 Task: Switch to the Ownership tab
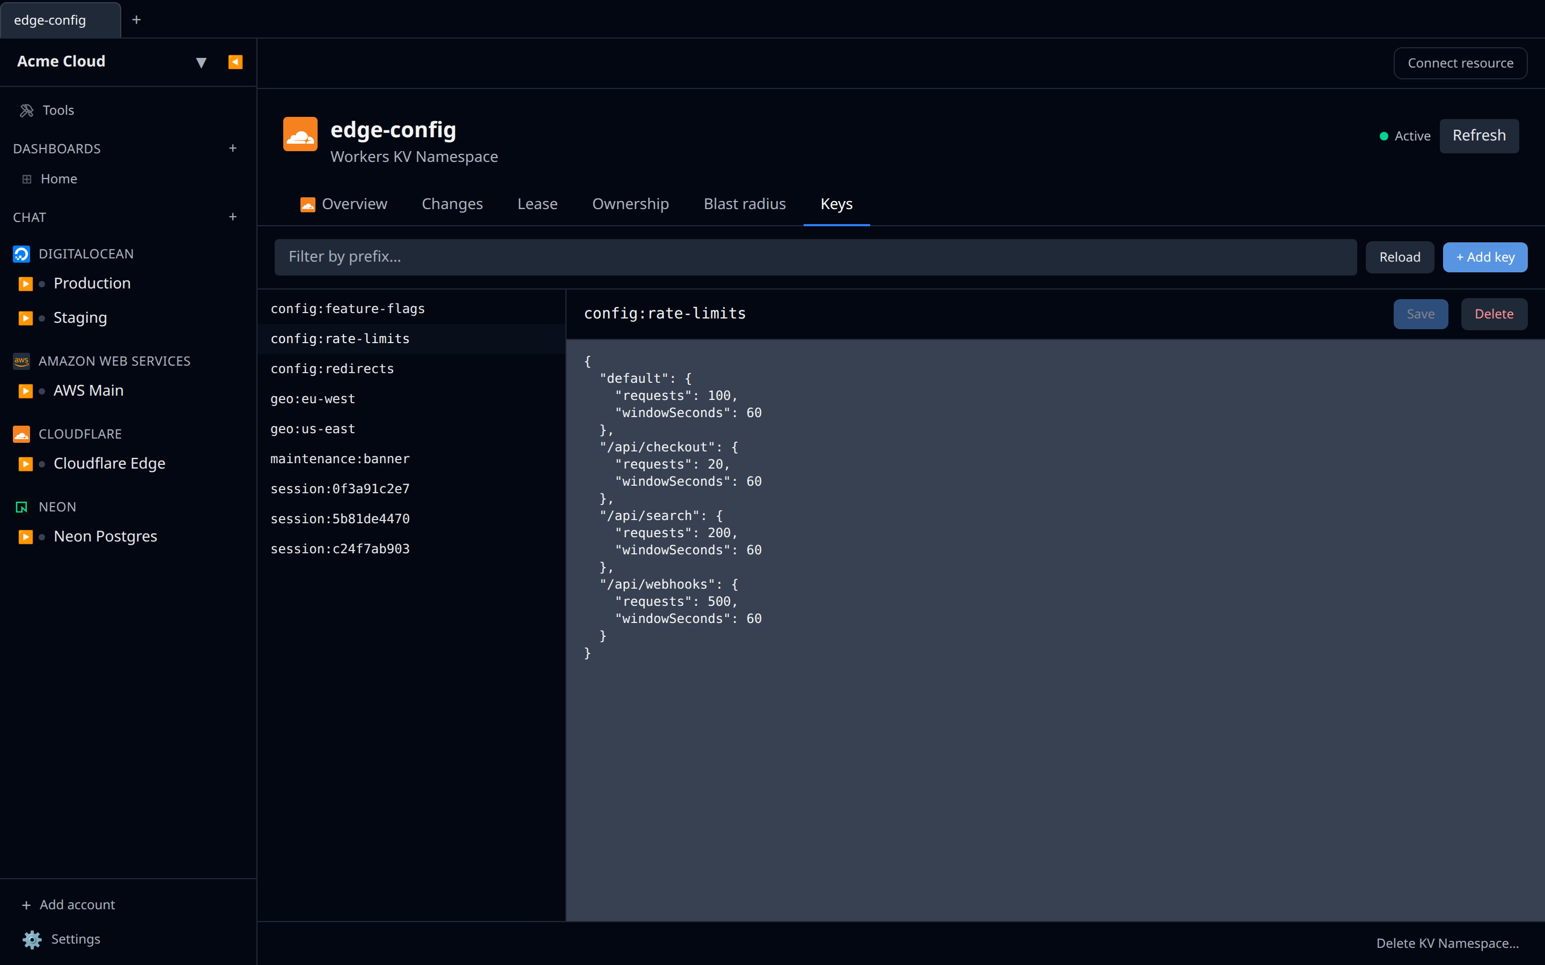click(x=630, y=204)
